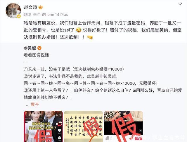The width and height of the screenshot is (187, 142).
Task: Click the comment bubble icon on the first thumbnail
Action: coord(59,138)
